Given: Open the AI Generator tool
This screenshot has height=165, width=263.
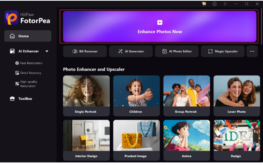Looking at the screenshot, I should [x=131, y=51].
